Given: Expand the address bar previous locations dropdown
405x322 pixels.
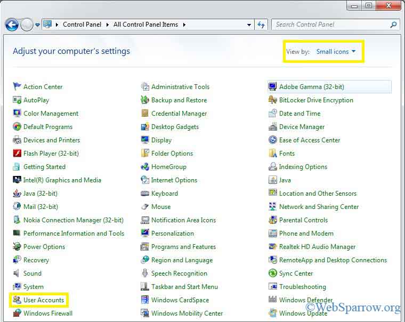Looking at the screenshot, I should point(249,25).
